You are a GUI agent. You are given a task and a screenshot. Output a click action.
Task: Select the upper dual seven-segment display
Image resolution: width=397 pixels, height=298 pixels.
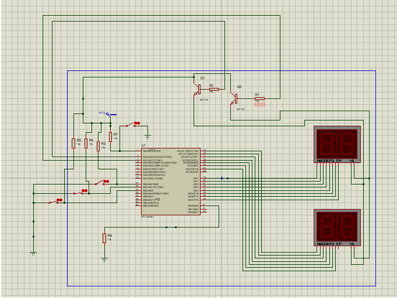337,144
